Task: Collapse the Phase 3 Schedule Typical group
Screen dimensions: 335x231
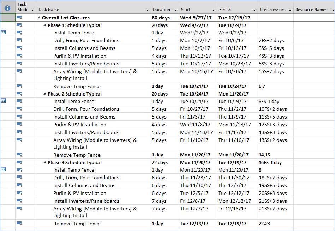Action: click(x=44, y=163)
